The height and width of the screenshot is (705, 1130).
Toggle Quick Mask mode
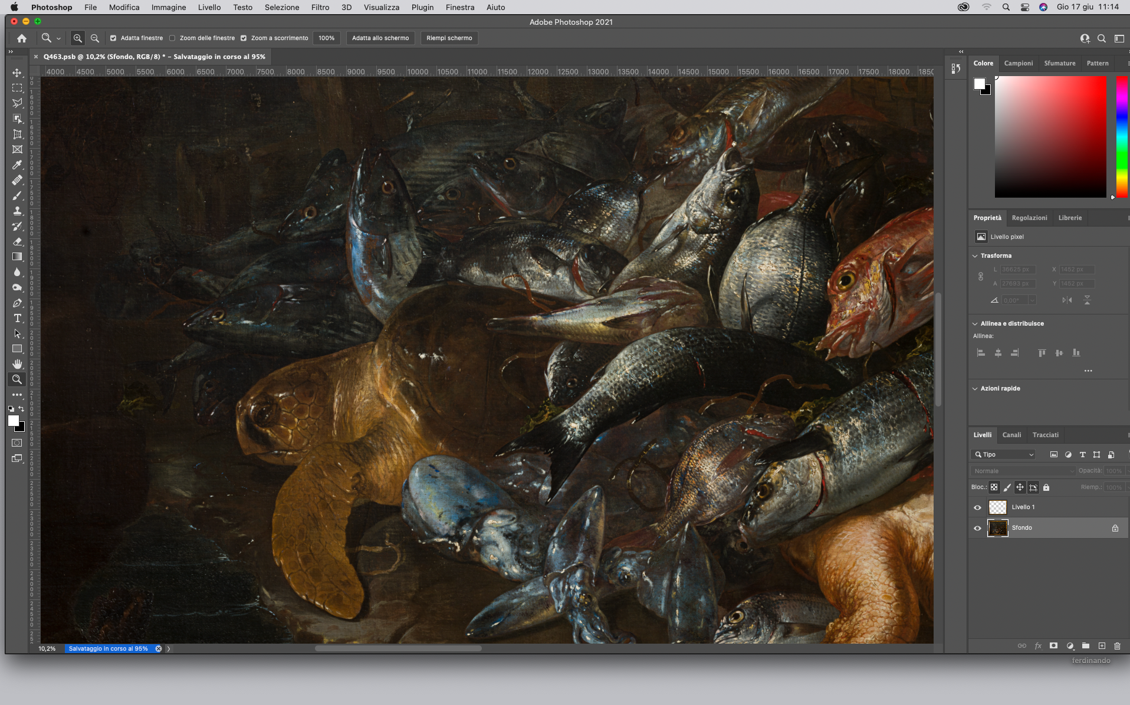point(17,442)
